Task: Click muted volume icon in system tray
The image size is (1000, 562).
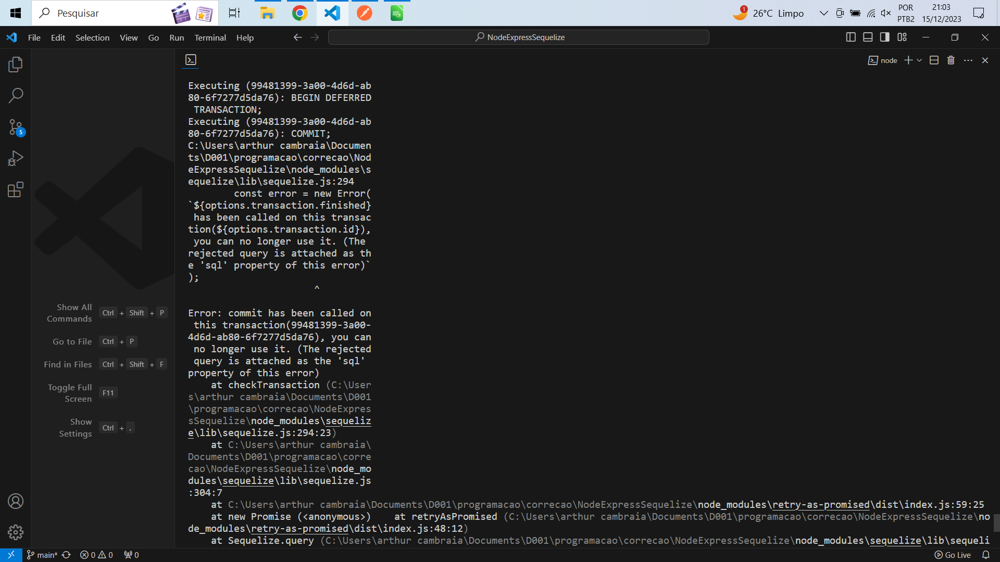Action: pyautogui.click(x=886, y=13)
